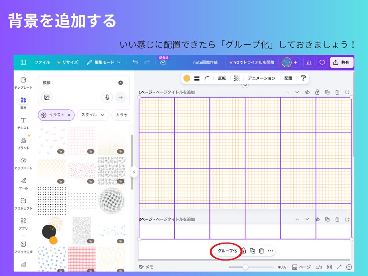Click the グループ化 button
Image resolution: width=368 pixels, height=276 pixels.
[x=227, y=251]
